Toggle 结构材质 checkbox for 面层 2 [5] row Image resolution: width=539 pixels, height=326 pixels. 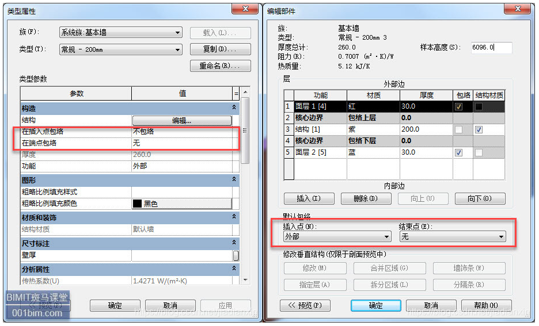click(479, 153)
